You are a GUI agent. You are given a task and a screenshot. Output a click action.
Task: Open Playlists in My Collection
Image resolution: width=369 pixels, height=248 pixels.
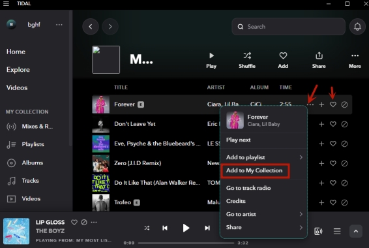pos(25,144)
